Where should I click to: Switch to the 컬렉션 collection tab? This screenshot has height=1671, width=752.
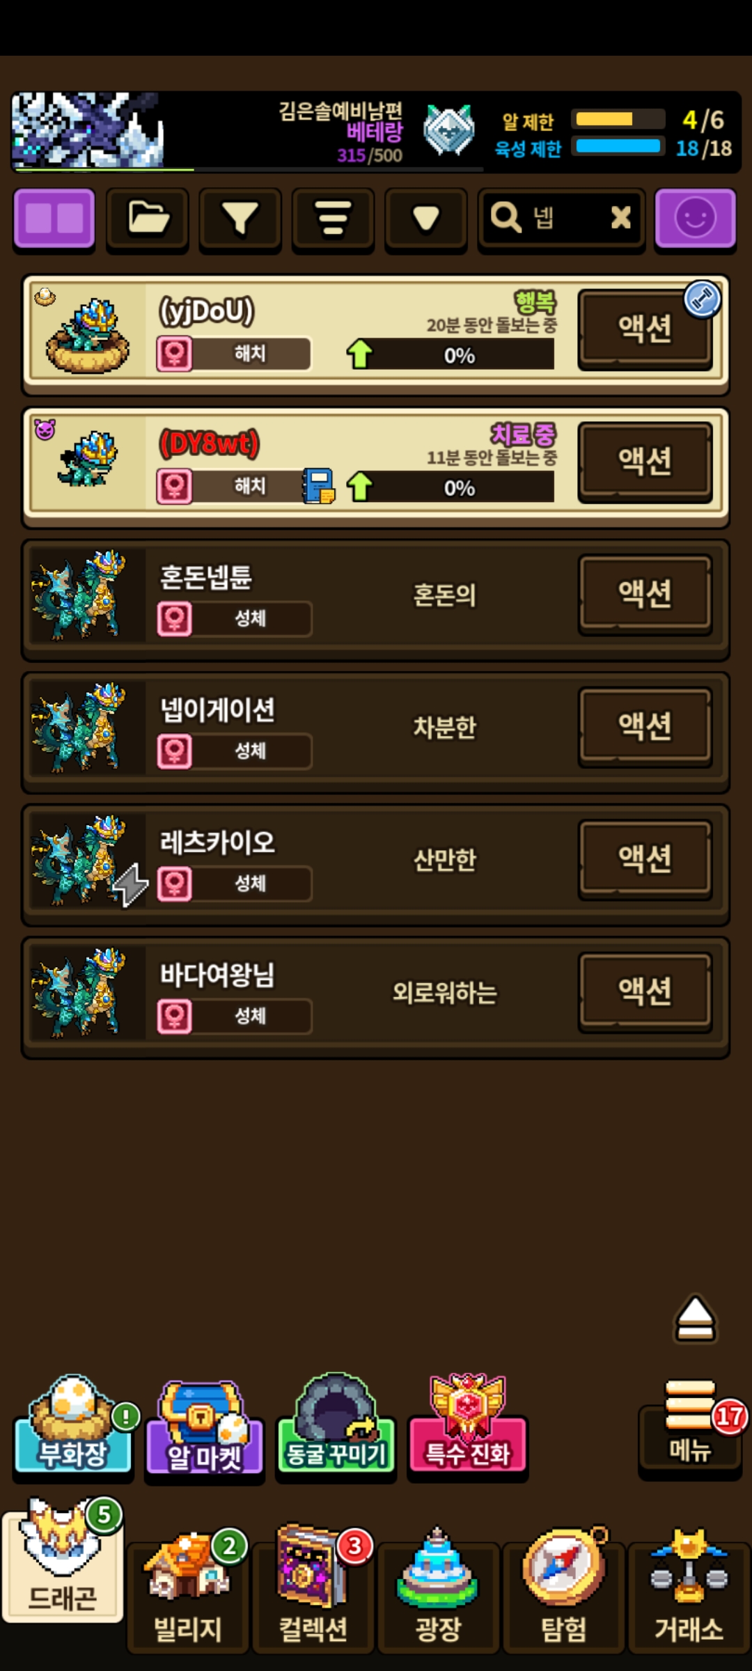pos(313,1587)
